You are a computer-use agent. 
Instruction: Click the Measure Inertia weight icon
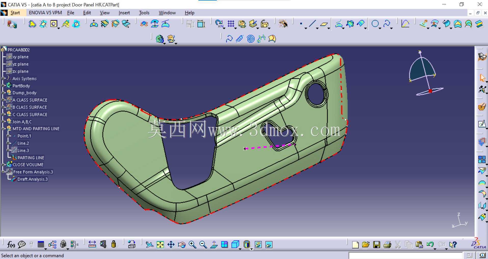coord(114,244)
